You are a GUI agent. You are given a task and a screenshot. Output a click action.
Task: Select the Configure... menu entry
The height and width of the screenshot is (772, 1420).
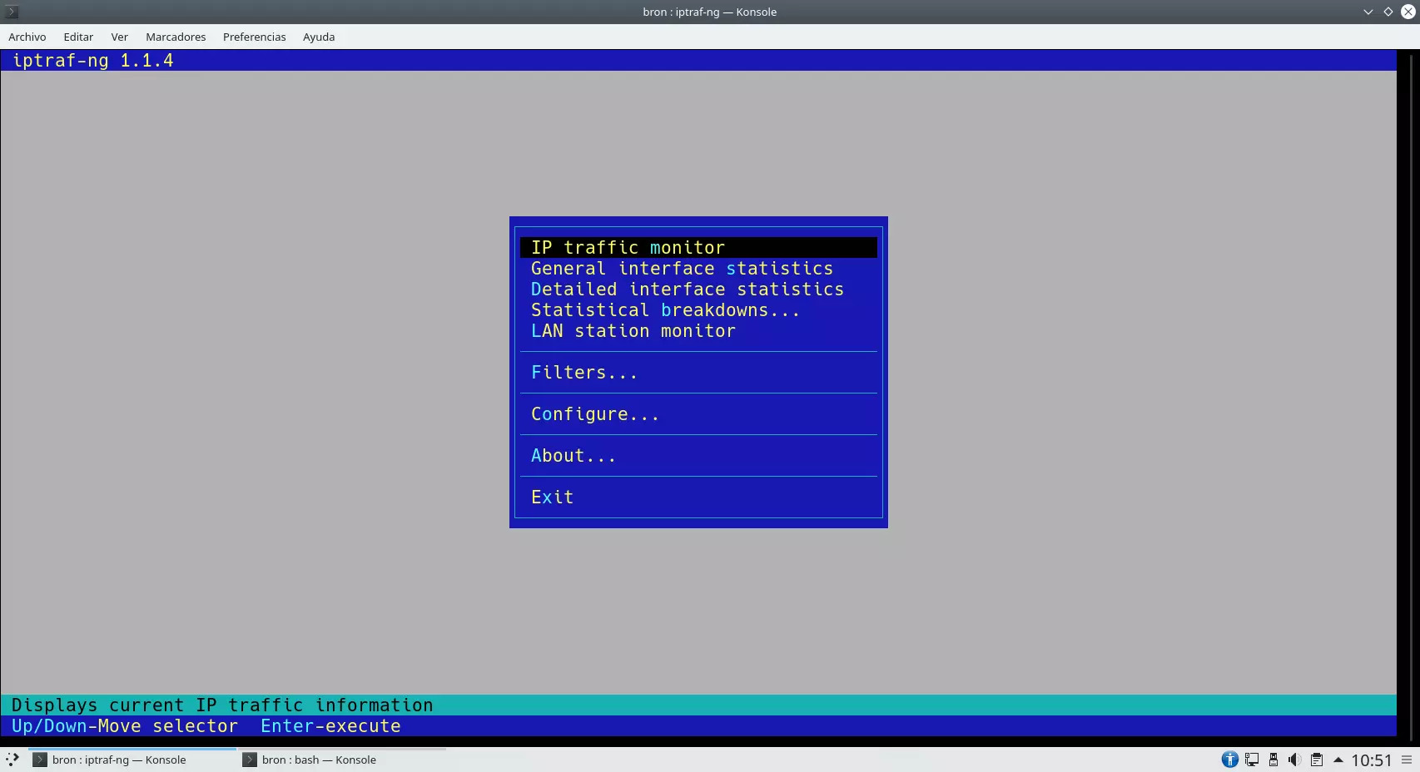[595, 414]
